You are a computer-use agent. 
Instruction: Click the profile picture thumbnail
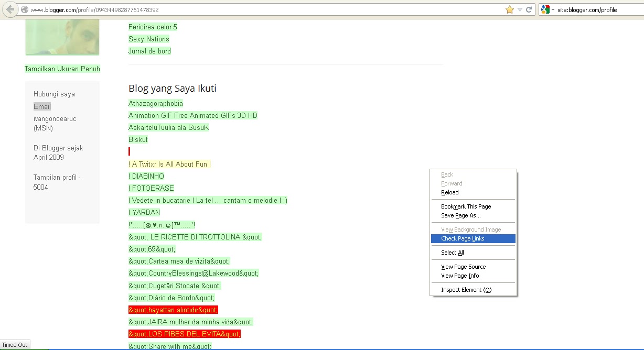[x=61, y=37]
